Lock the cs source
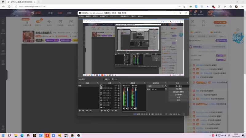Viewport: 246px width, 138px height. (118, 108)
